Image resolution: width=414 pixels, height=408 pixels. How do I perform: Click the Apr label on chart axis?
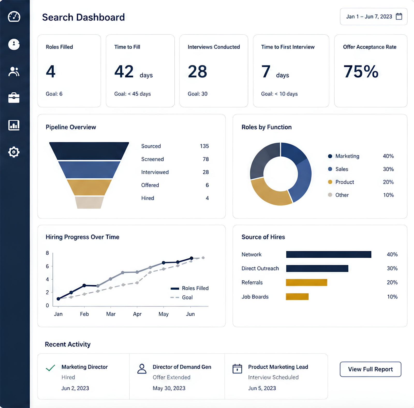[x=137, y=314]
